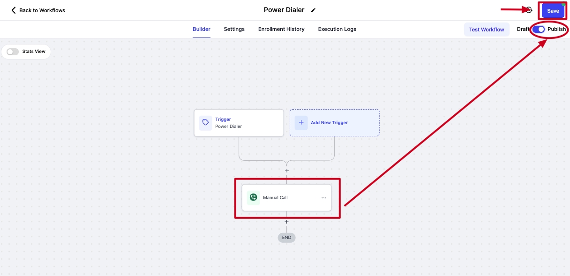Open the Manual Call three-dot menu

[x=323, y=198]
